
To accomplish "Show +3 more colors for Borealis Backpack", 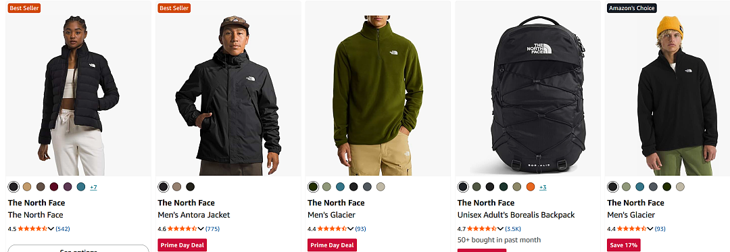I will pos(543,187).
